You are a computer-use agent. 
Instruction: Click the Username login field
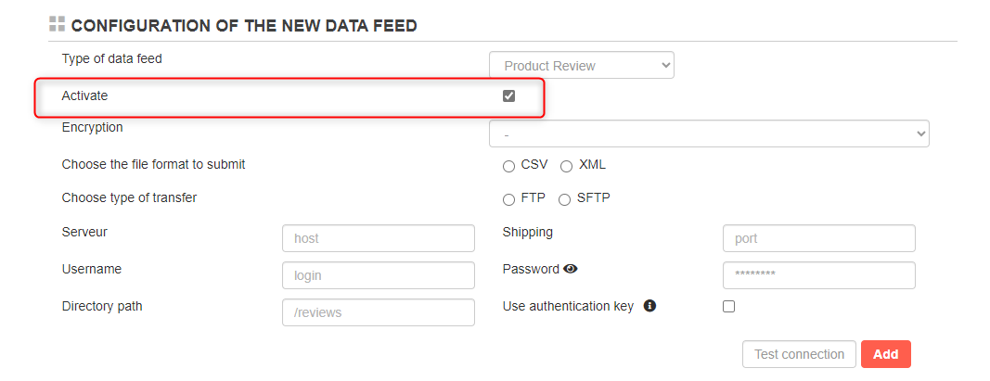379,275
